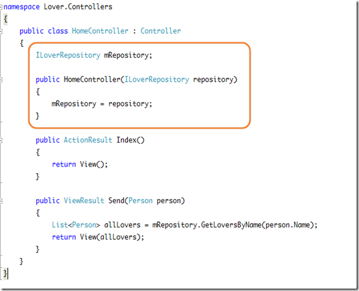
Task: Collapse the namespace Lover.Controllers block
Action: click(x=1, y=7)
